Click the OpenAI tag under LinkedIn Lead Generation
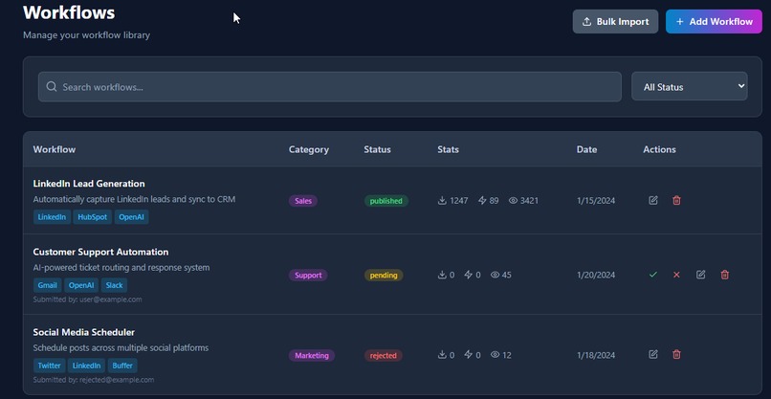Viewport: 771px width, 399px height. click(131, 217)
